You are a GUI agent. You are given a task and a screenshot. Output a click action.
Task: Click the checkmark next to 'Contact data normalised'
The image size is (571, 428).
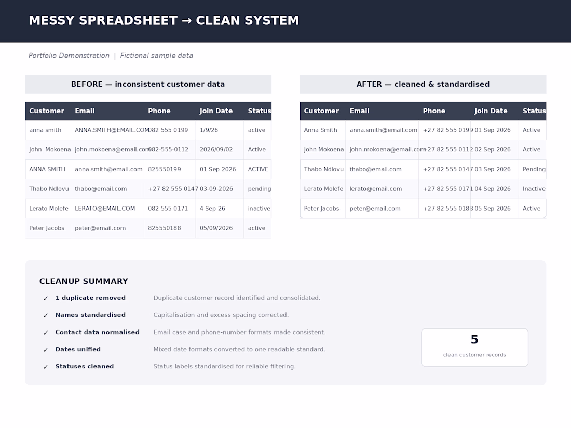point(46,333)
